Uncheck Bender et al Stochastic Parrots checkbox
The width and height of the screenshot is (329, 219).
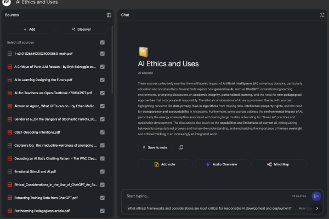click(x=103, y=119)
